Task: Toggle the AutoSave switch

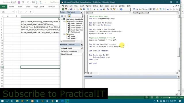Action: (13, 2)
